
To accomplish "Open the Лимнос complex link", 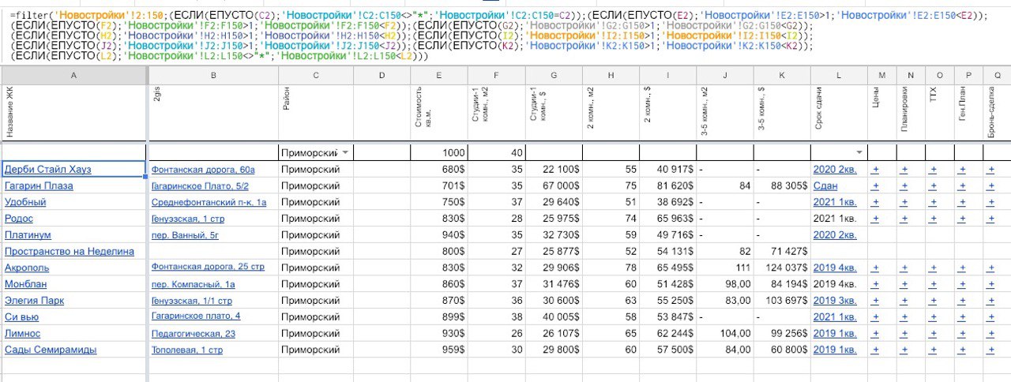I will 22,334.
